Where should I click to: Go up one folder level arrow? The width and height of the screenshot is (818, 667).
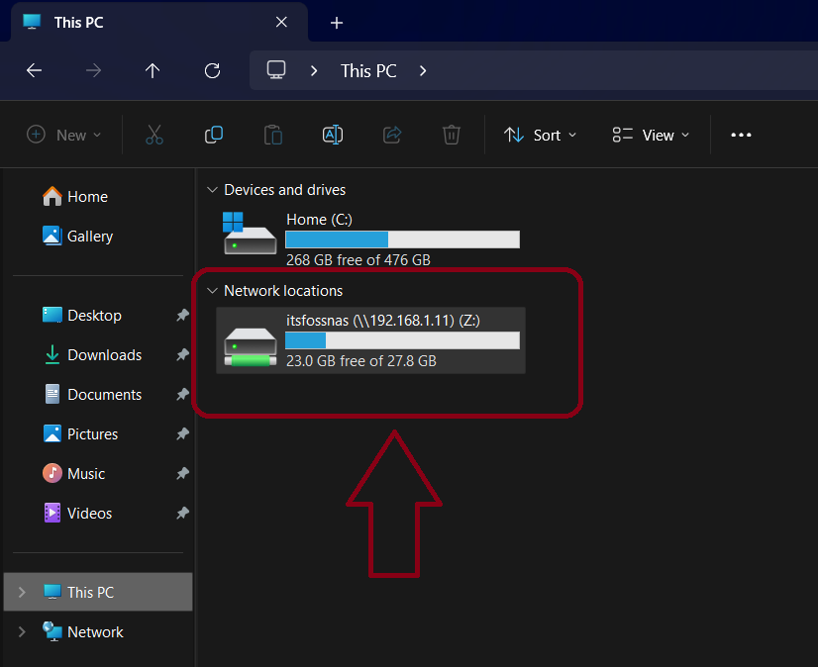153,70
